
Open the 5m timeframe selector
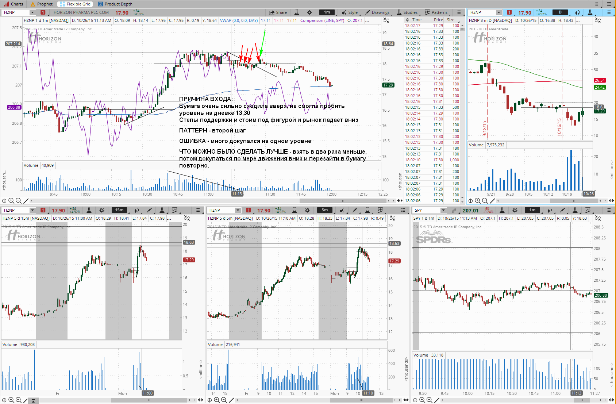click(325, 210)
